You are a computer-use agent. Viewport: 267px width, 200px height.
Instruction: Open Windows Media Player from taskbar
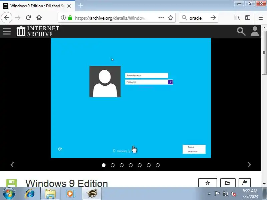tap(70, 194)
